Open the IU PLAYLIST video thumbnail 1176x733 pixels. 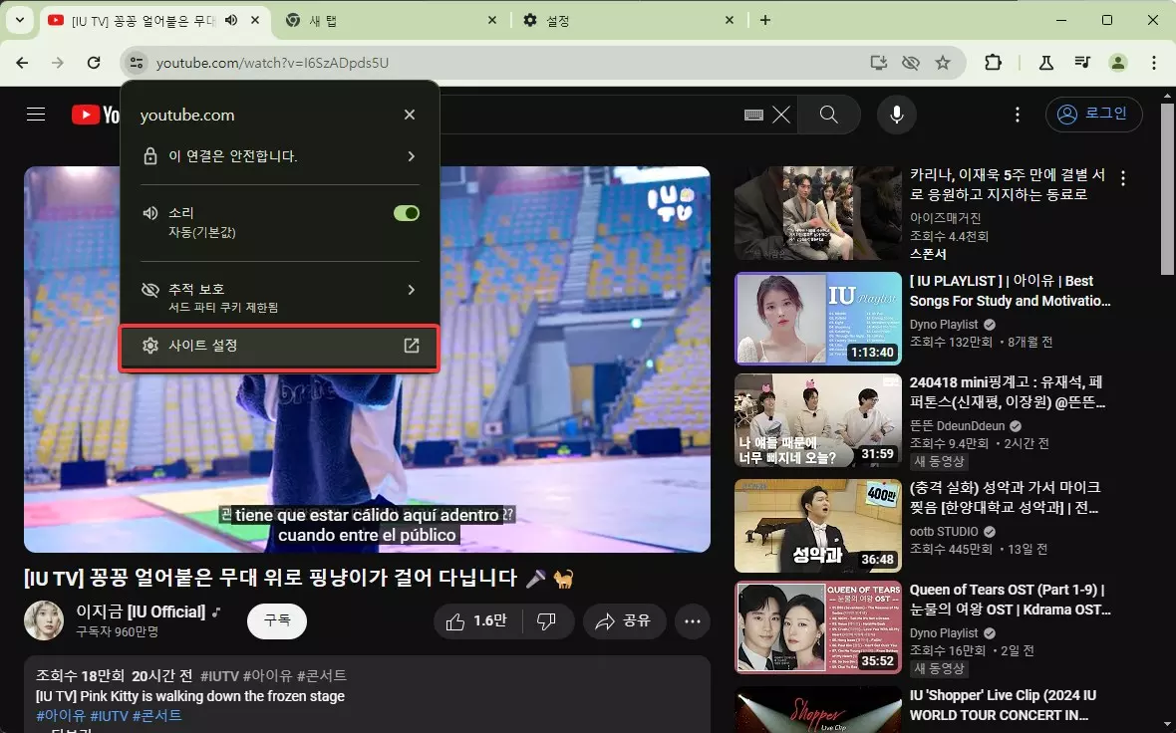pos(817,319)
